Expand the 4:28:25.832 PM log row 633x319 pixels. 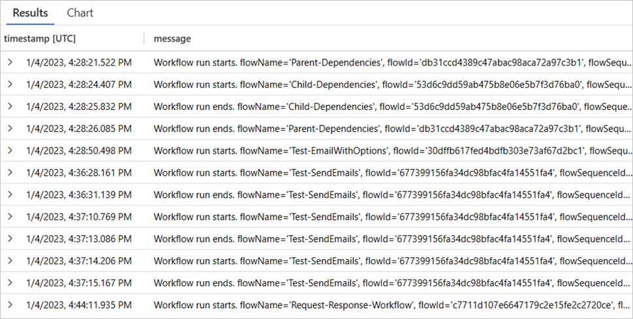(x=10, y=107)
